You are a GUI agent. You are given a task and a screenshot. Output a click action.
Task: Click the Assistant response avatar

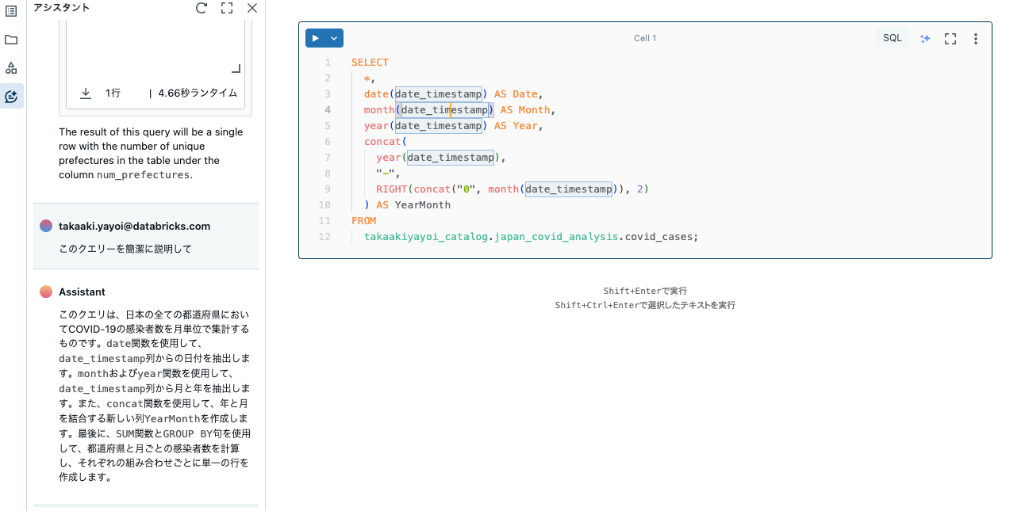(x=45, y=291)
